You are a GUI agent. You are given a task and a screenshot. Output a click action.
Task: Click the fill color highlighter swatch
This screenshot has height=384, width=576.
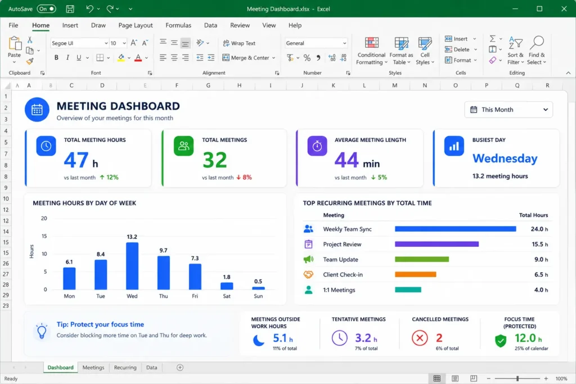pyautogui.click(x=121, y=58)
